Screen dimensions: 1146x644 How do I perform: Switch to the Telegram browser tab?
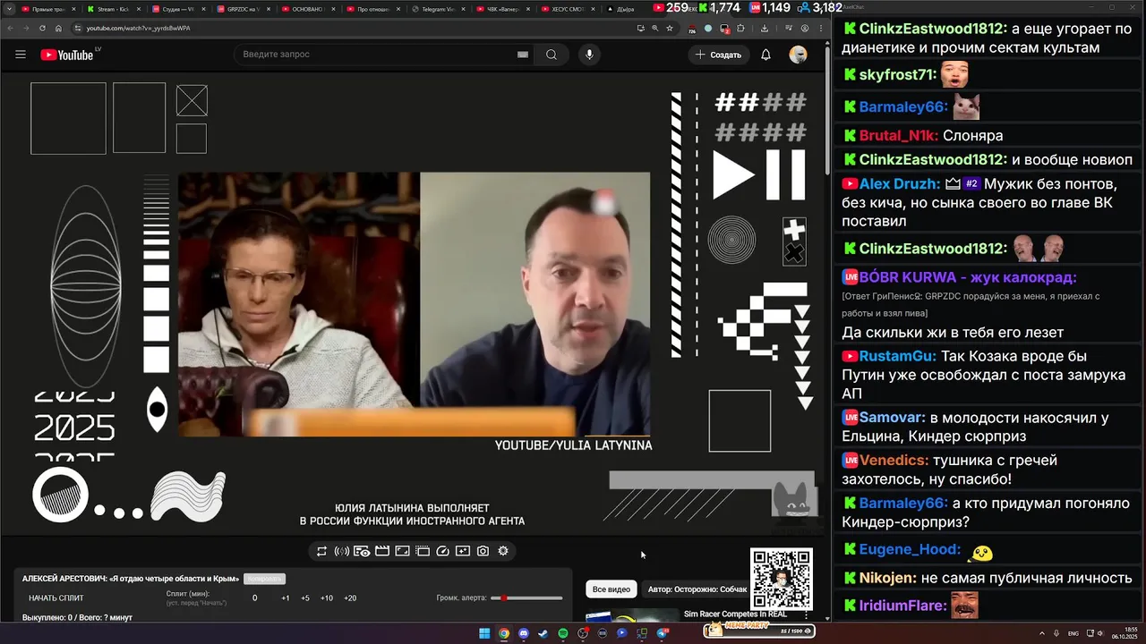tap(440, 9)
